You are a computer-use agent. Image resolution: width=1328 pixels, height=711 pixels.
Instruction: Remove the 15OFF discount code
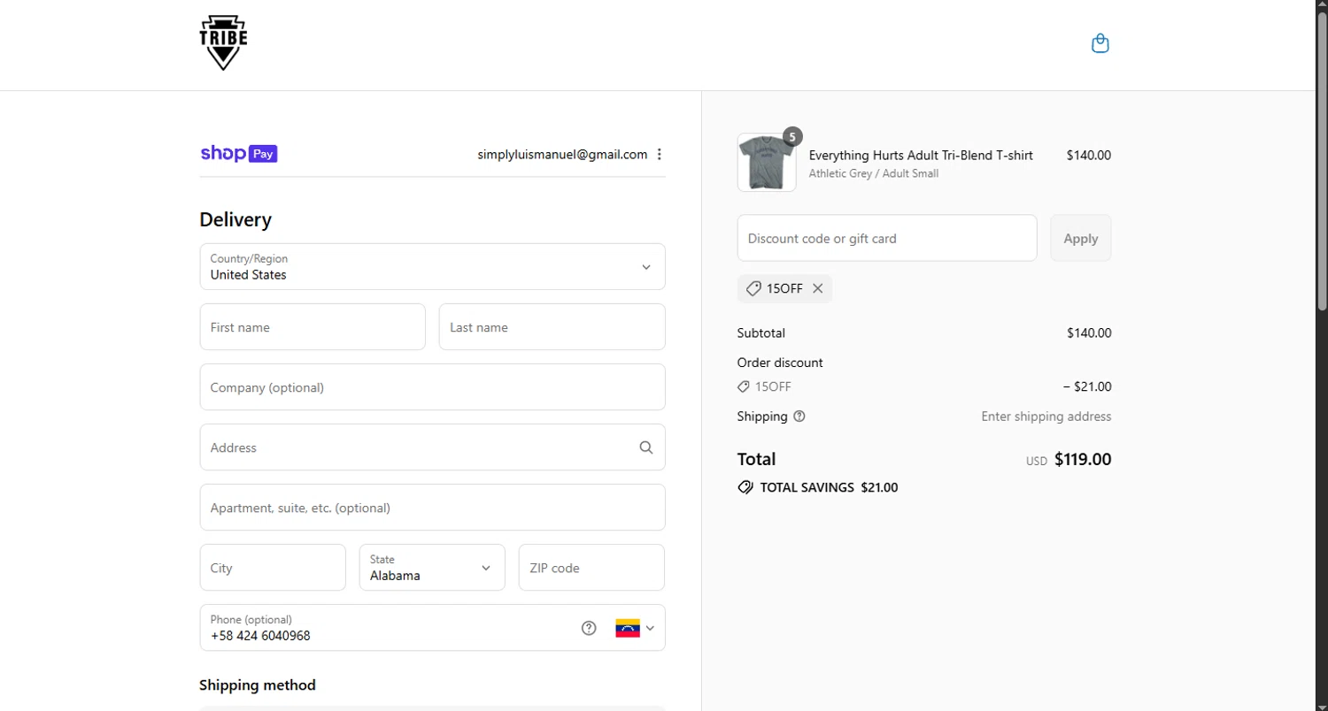click(817, 288)
